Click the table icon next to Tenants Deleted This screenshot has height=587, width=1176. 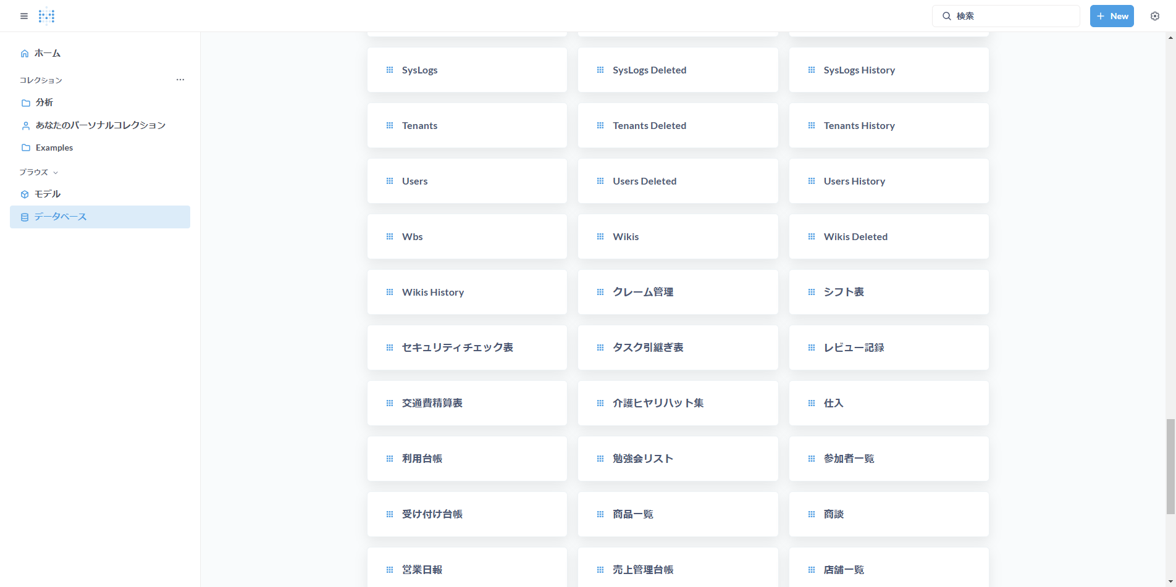pos(600,126)
